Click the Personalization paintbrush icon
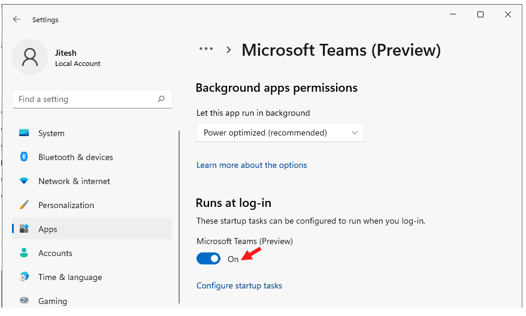 24,205
